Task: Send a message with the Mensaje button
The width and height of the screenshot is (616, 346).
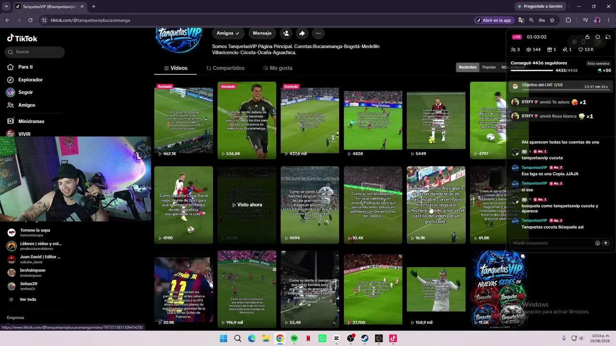Action: tap(262, 33)
